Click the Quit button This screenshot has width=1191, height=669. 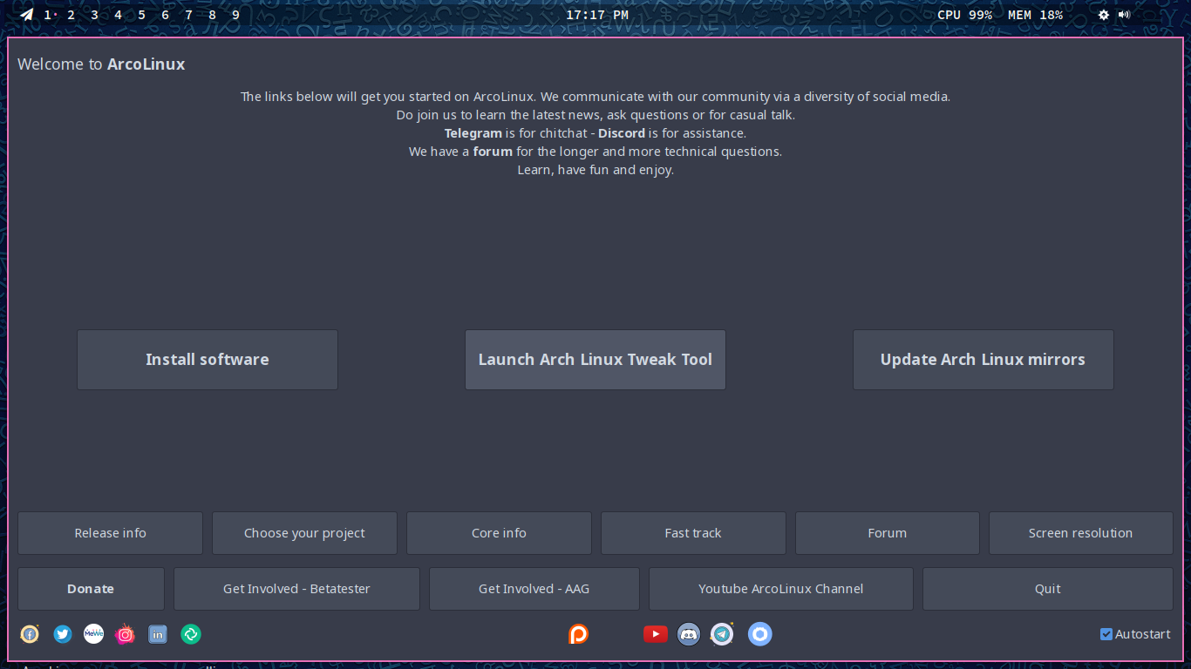[1048, 589]
